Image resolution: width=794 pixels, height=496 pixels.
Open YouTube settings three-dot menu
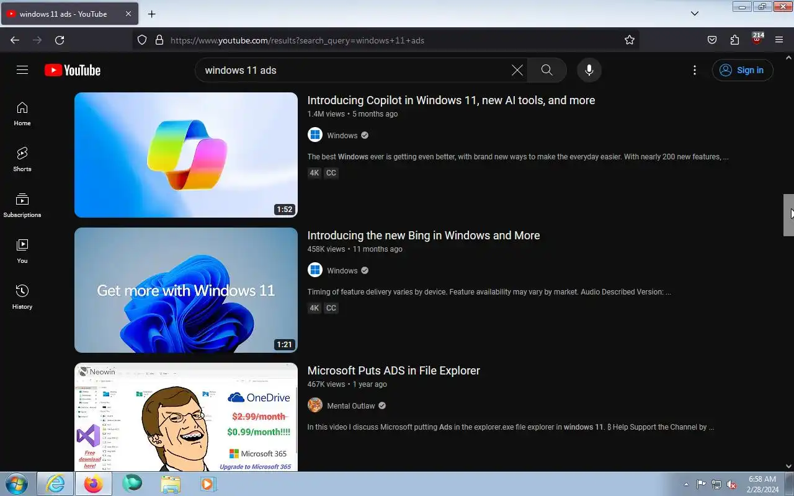(695, 70)
